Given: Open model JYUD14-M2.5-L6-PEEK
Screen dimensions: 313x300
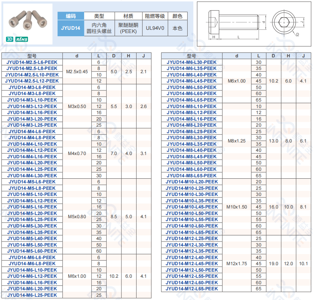Looking at the screenshot, I should click(32, 62).
